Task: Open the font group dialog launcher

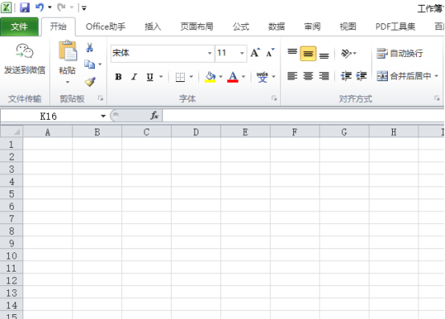Action: (x=274, y=98)
